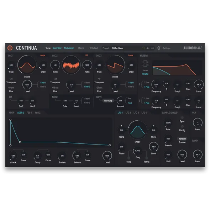210x210 pixels.
Task: Toggle Modulation view
Action: pyautogui.click(x=69, y=48)
